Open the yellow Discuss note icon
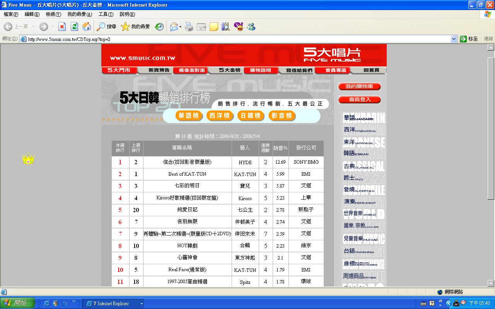Viewport: 495px width, 309px height. tap(214, 27)
